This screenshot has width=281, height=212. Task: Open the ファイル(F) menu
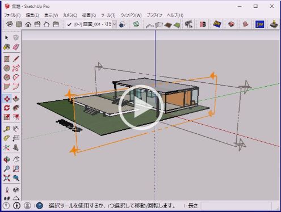12,15
